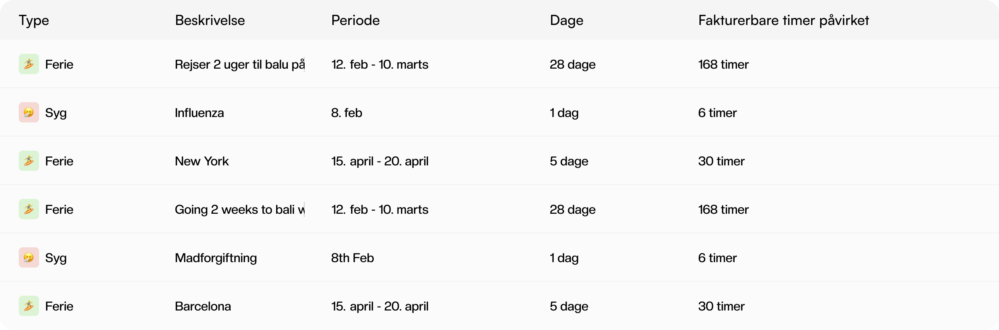Select the period '8. feb' in the Influenza row
Screen dimensions: 999x330
[347, 113]
